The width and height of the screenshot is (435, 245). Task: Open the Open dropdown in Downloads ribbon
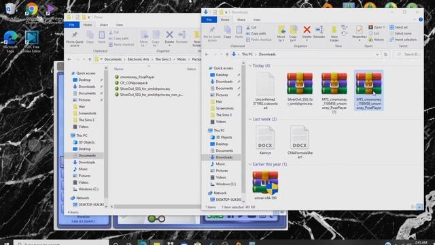point(377,27)
